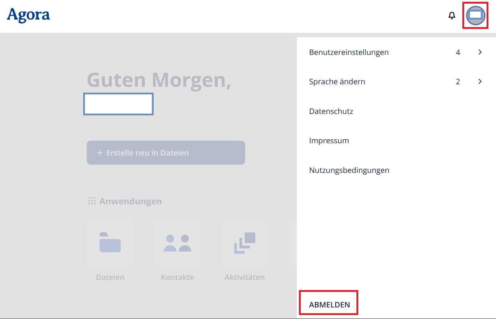The width and height of the screenshot is (496, 319).
Task: Expand the Sprache ändern submenu chevron
Action: (480, 81)
